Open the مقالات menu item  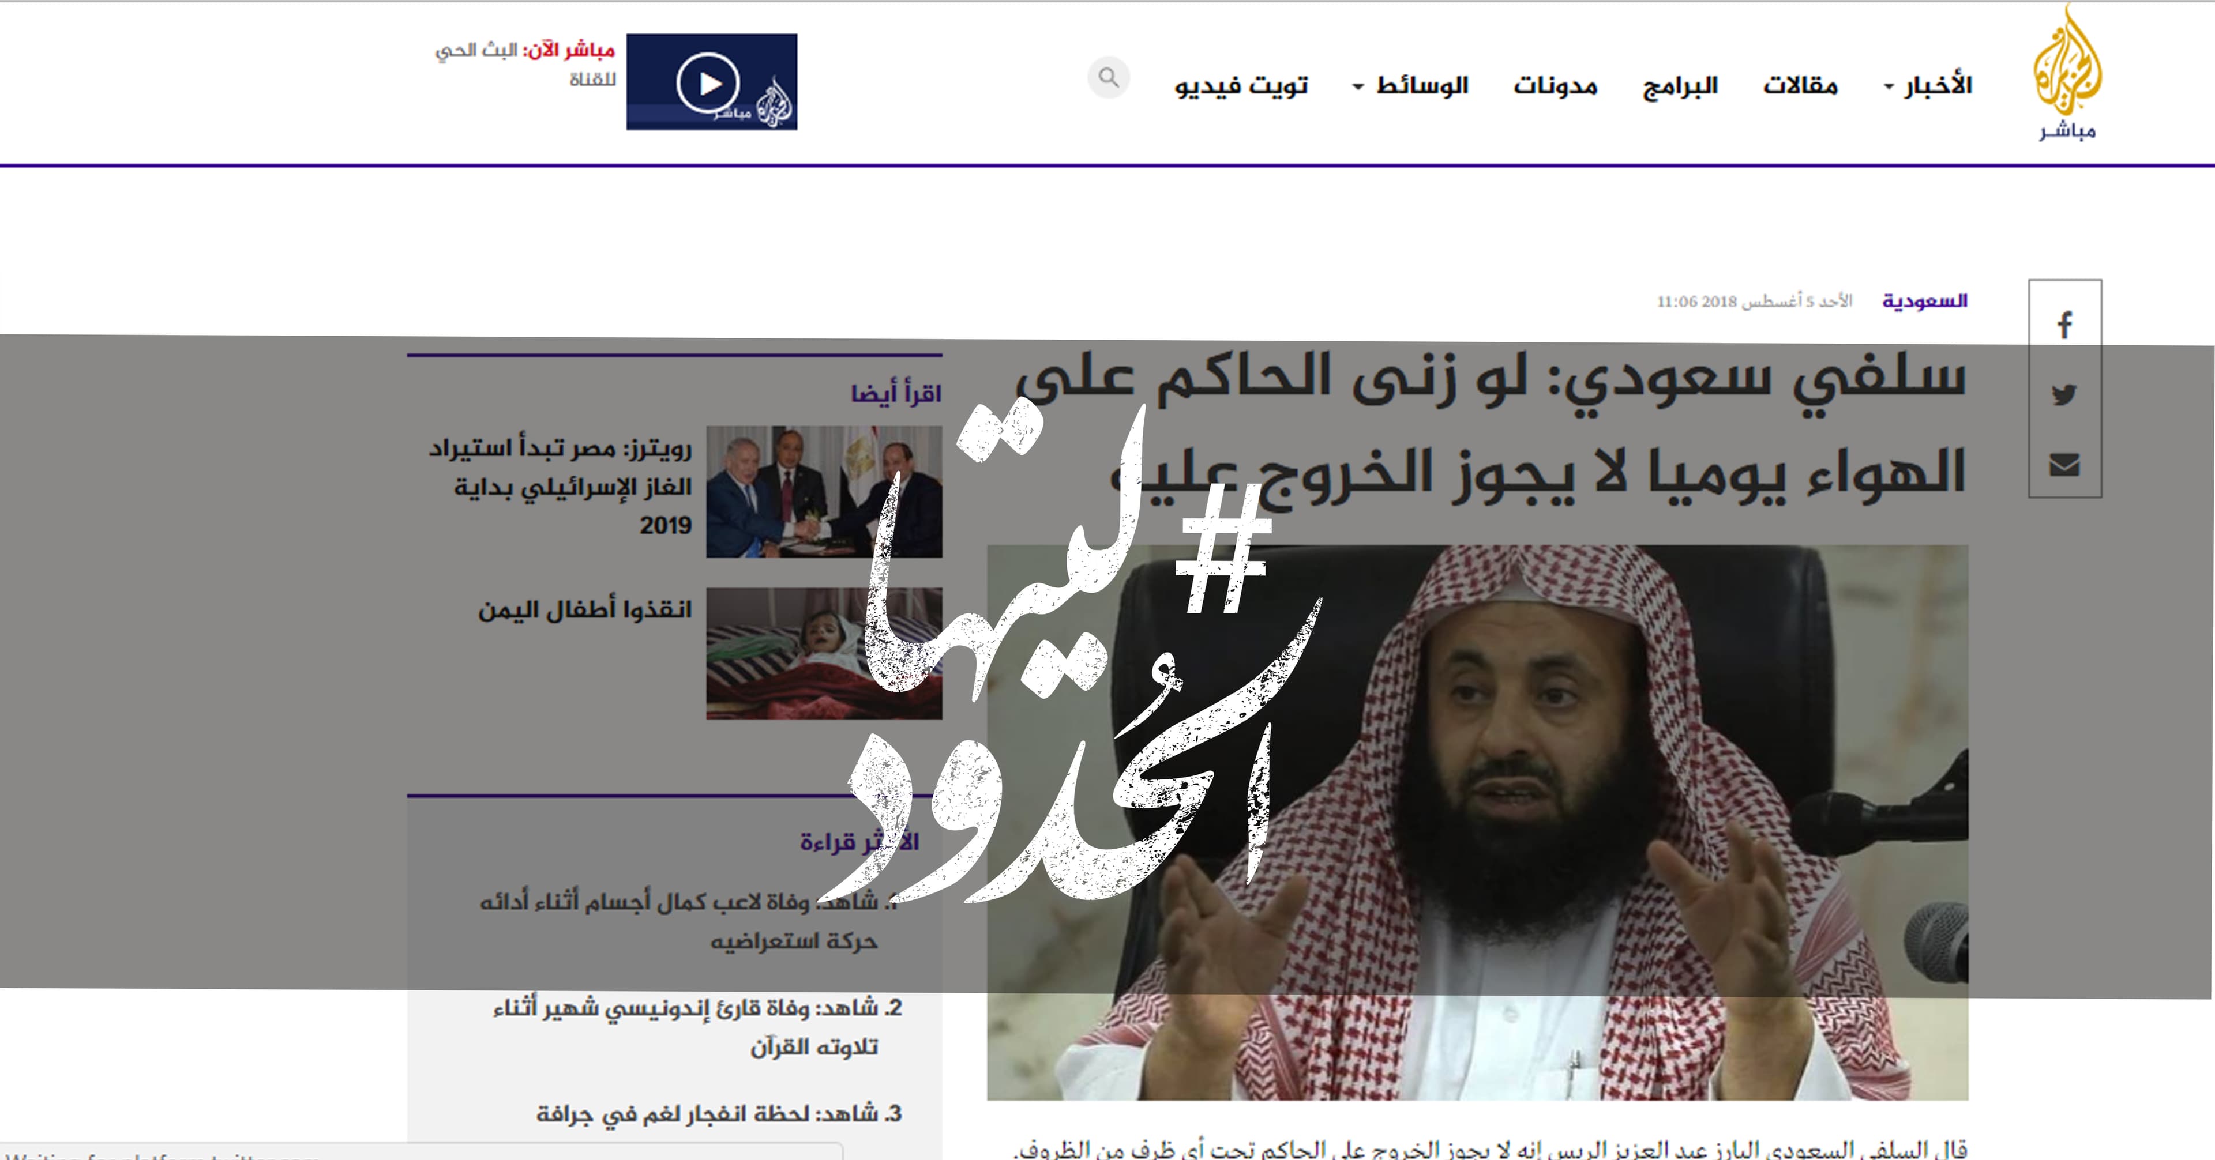coord(1800,85)
